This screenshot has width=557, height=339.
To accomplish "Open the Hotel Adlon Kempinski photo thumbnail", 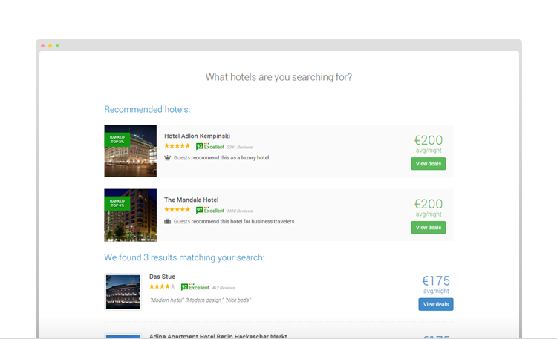I will click(131, 151).
